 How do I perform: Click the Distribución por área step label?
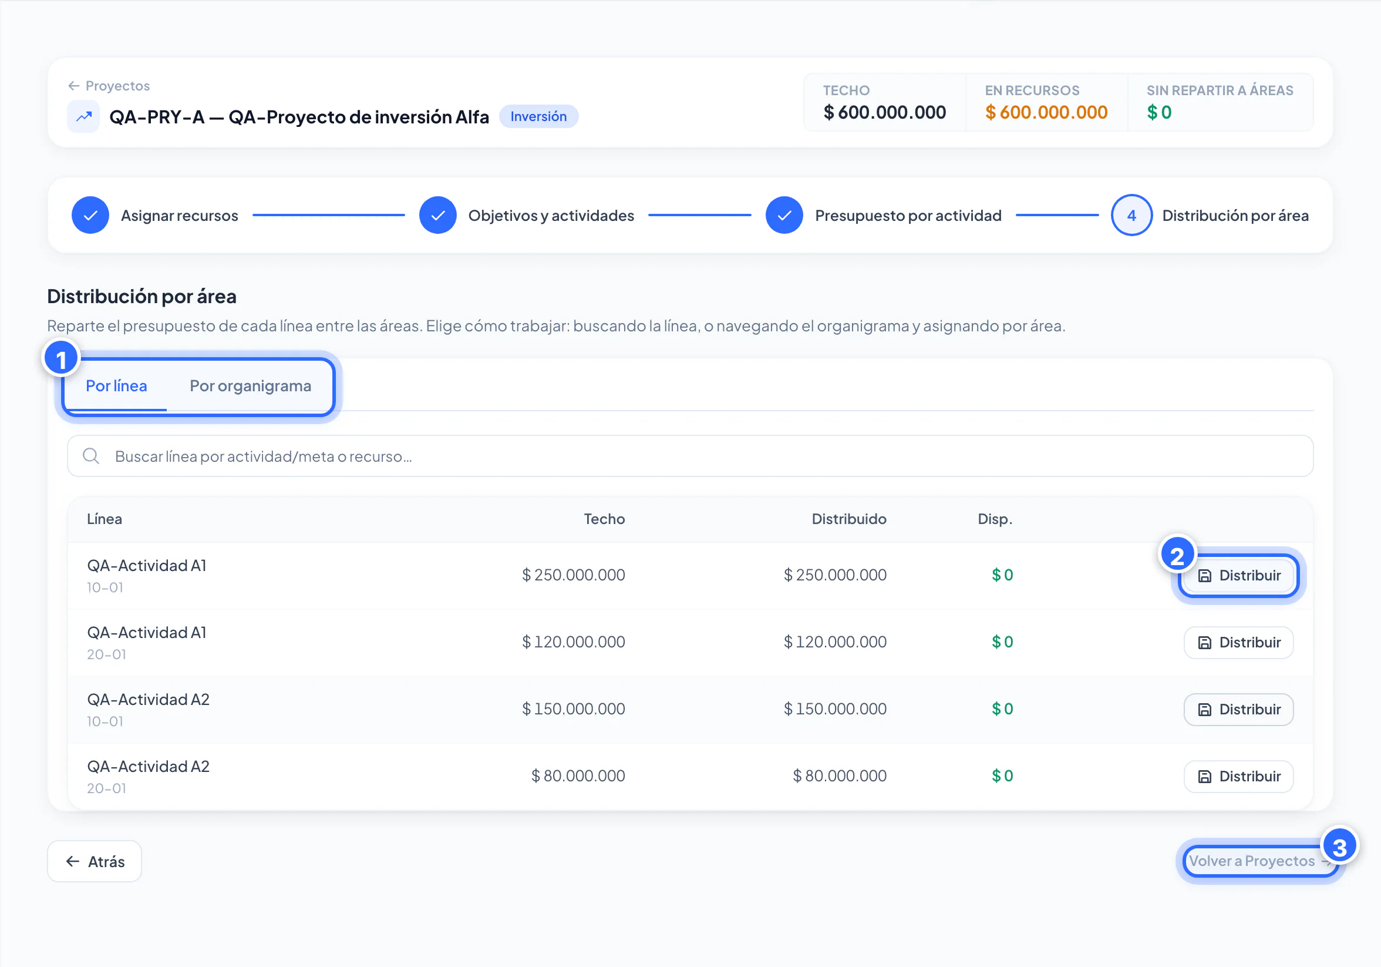click(x=1235, y=216)
